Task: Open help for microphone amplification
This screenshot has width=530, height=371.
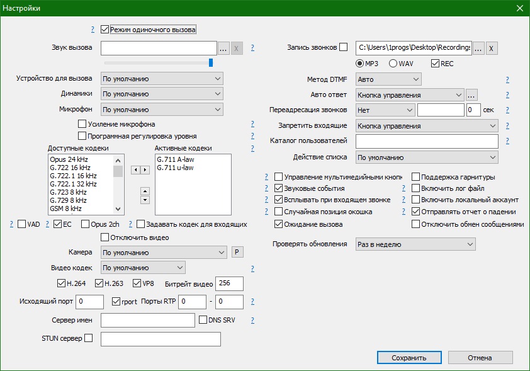Action: [252, 124]
